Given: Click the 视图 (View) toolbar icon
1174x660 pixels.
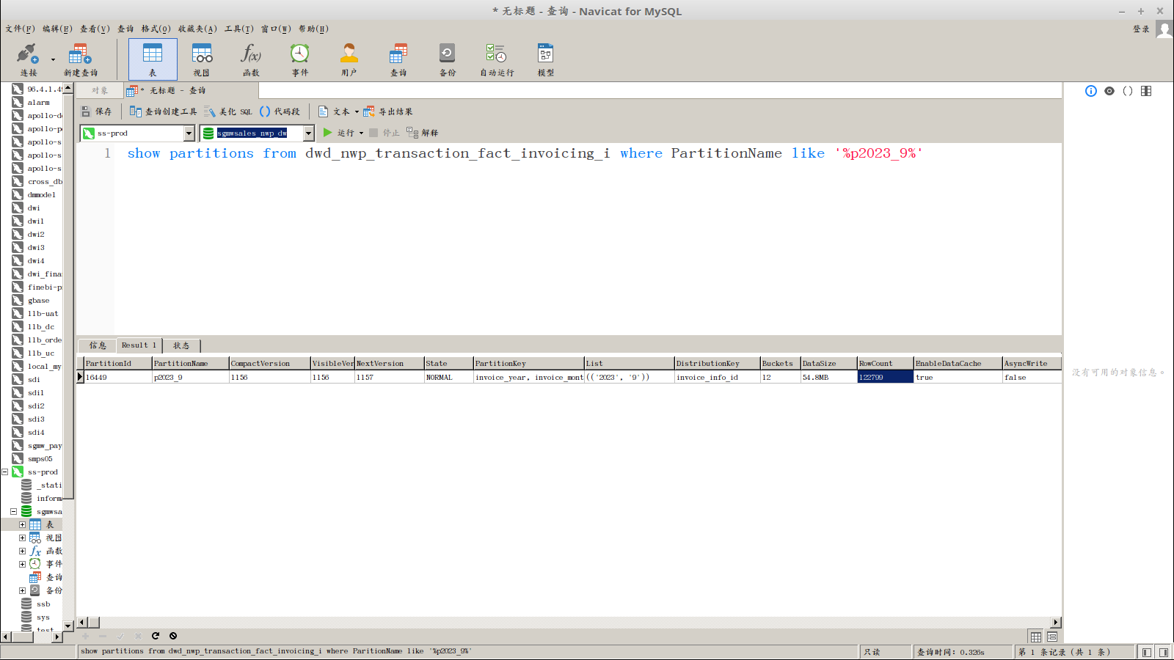Looking at the screenshot, I should [x=202, y=59].
